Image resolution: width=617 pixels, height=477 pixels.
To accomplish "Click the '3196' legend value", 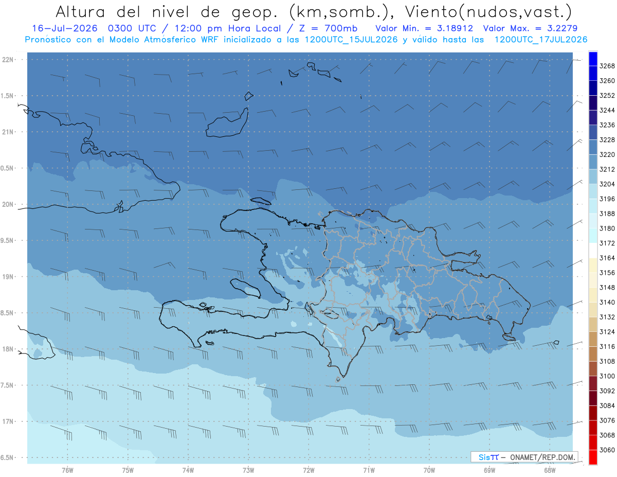I will click(x=607, y=199).
